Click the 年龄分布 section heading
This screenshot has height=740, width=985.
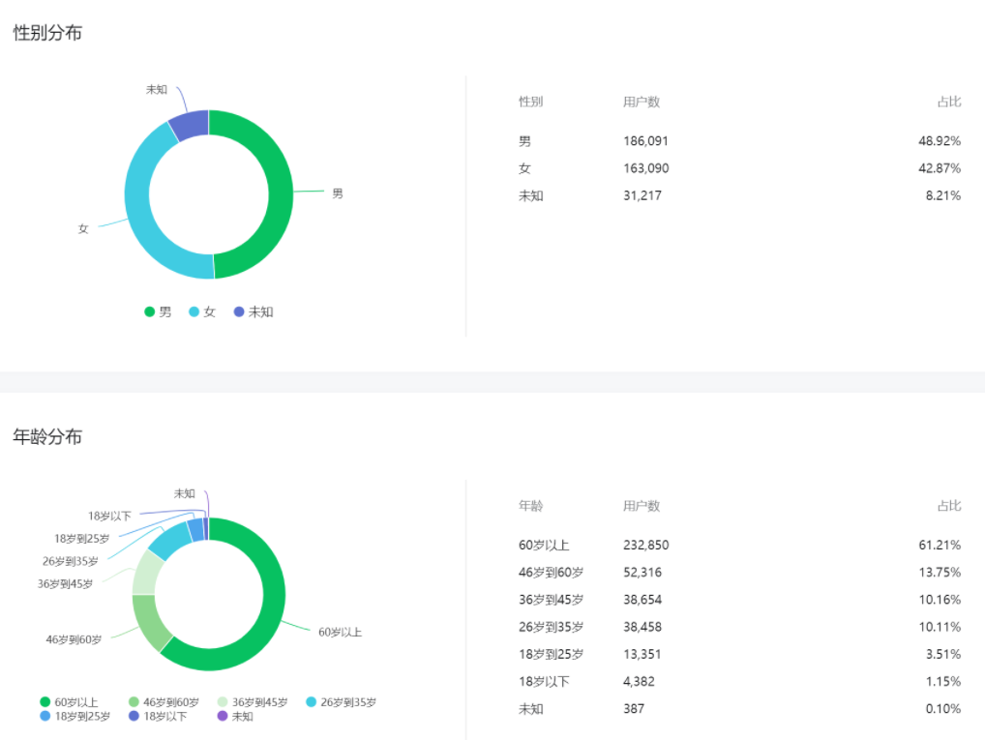click(47, 437)
